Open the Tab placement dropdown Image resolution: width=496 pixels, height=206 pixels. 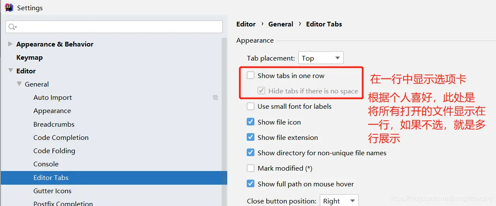321,58
